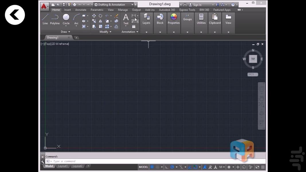This screenshot has height=172, width=306.
Task: Open the Layers panel button
Action: 146,19
